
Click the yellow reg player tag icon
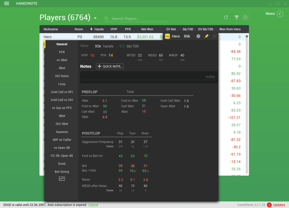(x=167, y=36)
